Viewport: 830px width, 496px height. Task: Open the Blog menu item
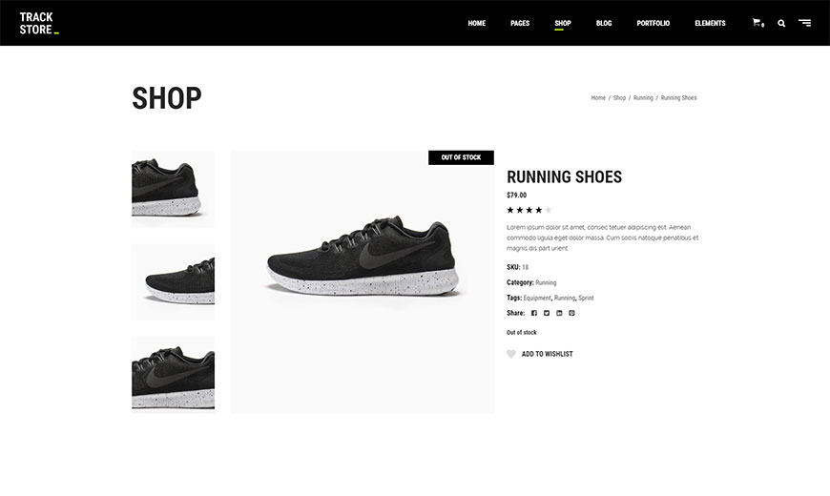tap(604, 23)
